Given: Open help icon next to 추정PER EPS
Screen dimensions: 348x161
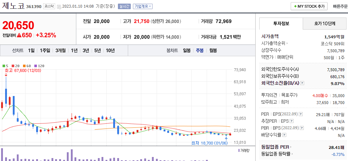Looking at the screenshot, I should [292, 121].
